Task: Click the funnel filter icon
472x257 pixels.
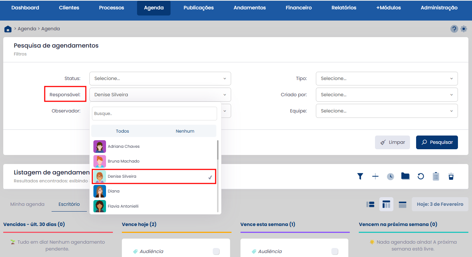Action: coord(360,176)
